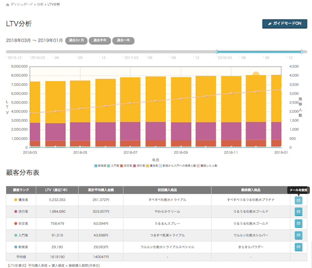
Task: Turn on guide mode with ガイドモードON button
Action: tap(284, 24)
